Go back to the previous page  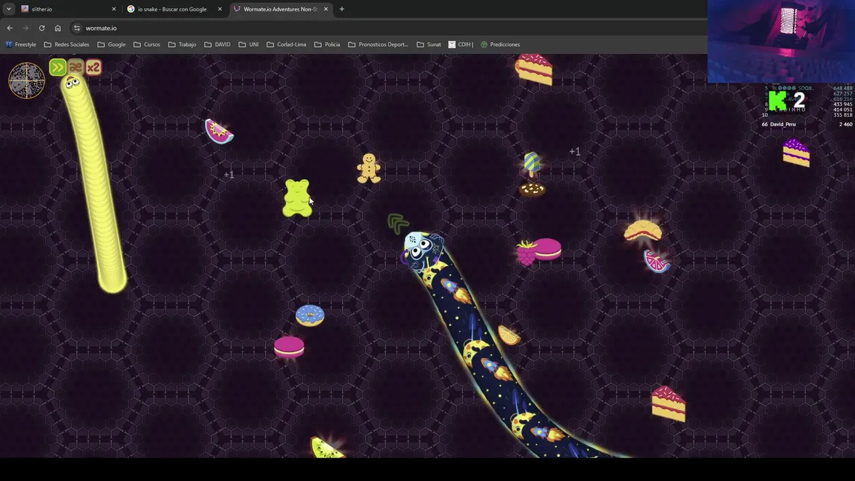coord(9,28)
